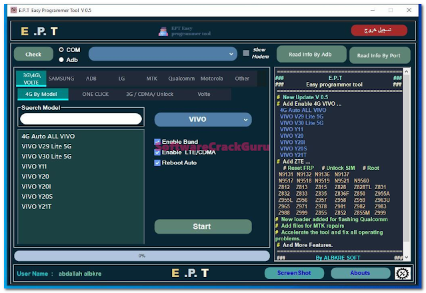Open the VIVO brand dropdown
Screen dimensions: 426x293
point(203,119)
